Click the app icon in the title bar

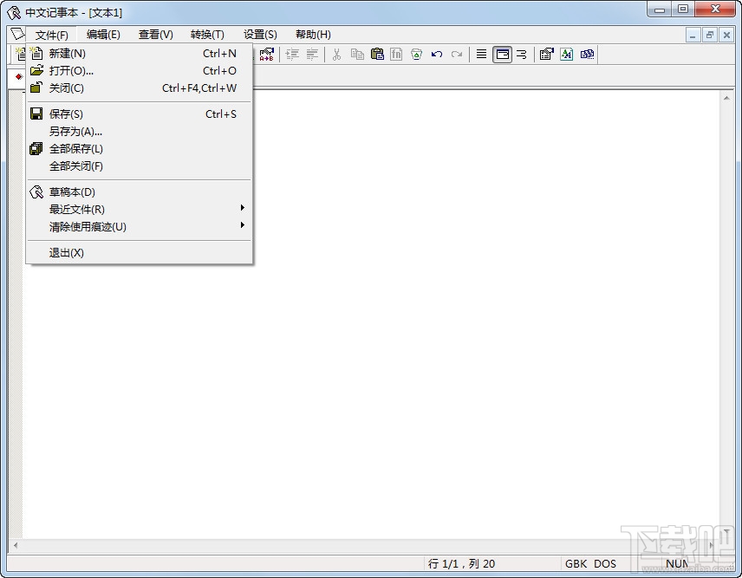(x=14, y=12)
